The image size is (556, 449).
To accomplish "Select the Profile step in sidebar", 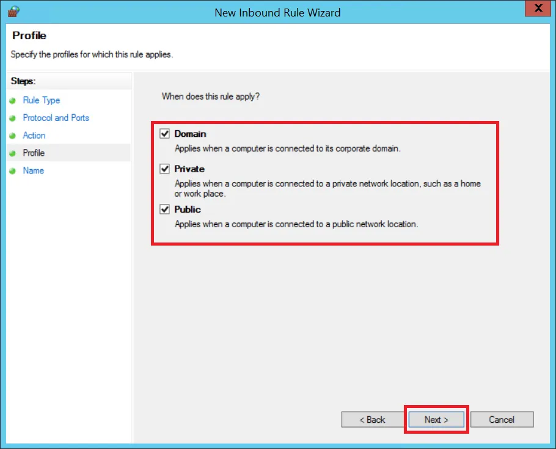I will [x=34, y=153].
